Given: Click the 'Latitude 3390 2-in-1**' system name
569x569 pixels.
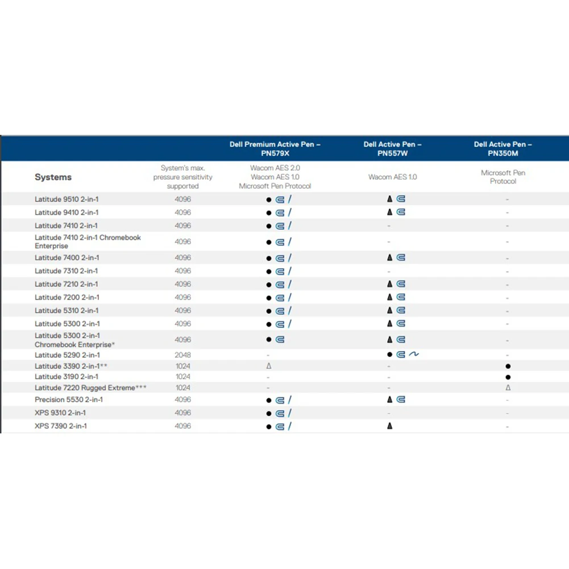Looking at the screenshot, I should (71, 366).
